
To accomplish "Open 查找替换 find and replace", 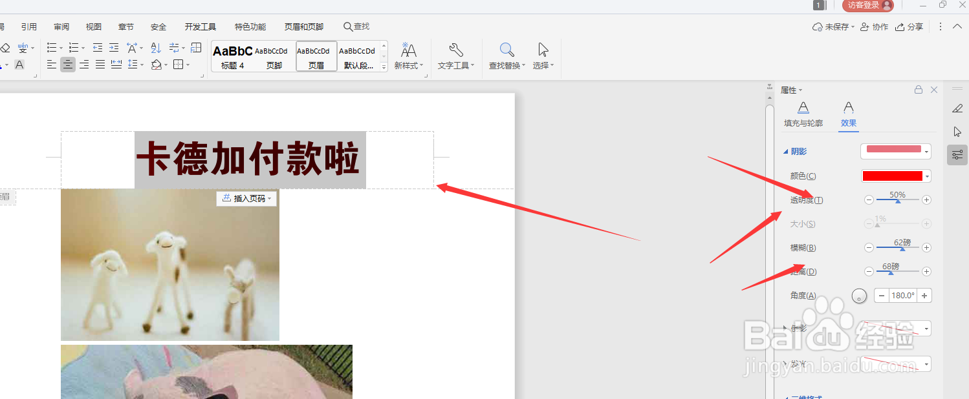I will (x=508, y=56).
